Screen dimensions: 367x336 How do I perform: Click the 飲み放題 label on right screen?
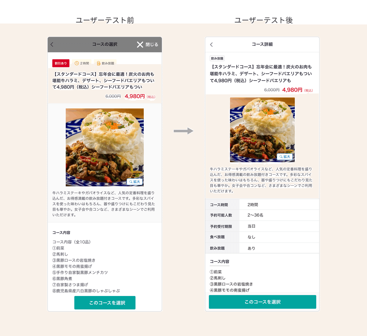217,58
